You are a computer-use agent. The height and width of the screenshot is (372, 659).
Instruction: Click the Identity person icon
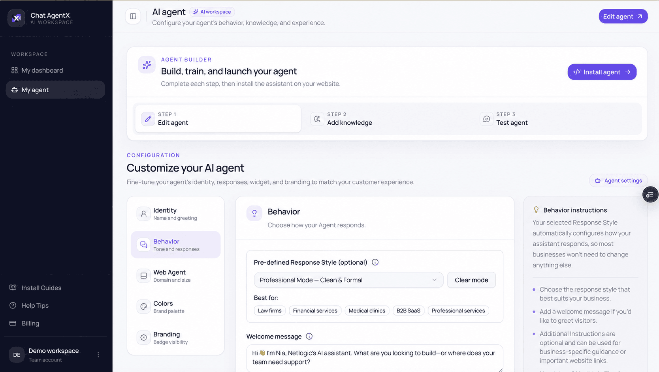pyautogui.click(x=144, y=214)
